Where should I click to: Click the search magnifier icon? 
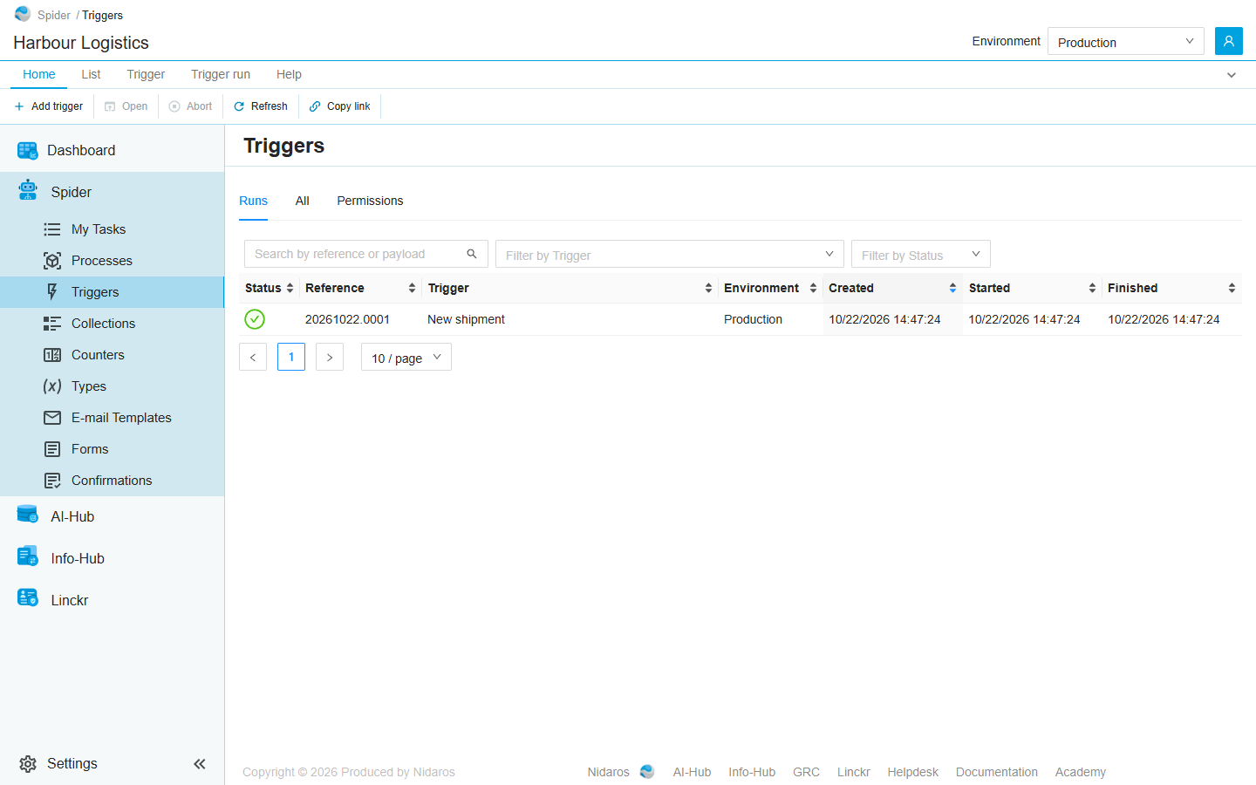[472, 254]
